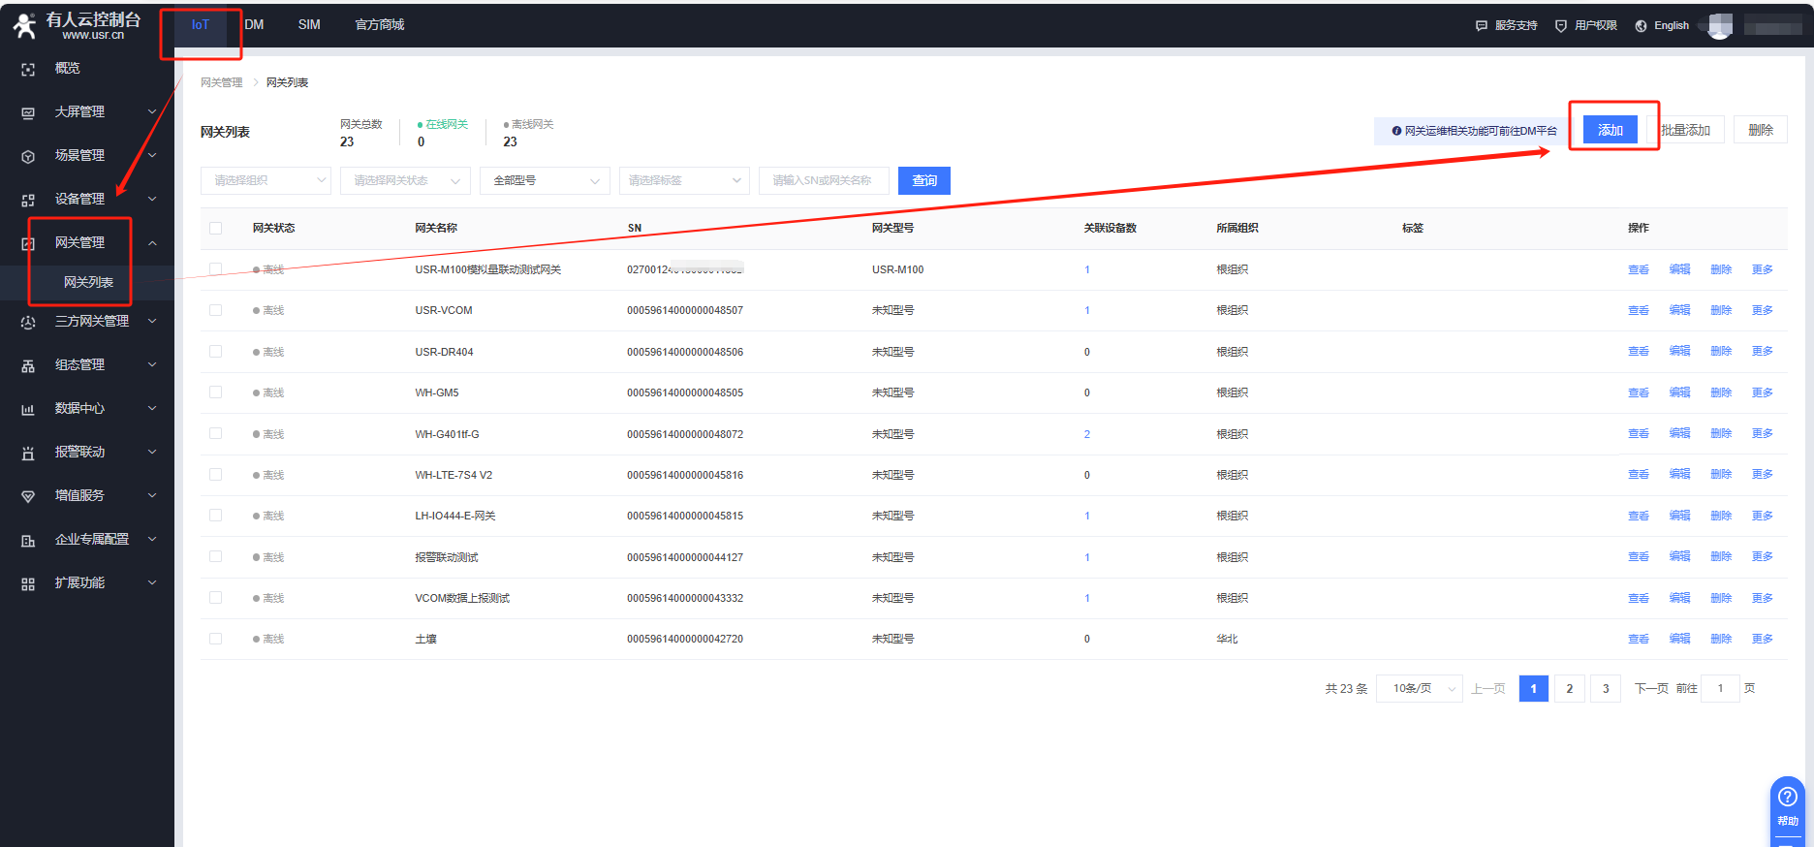Click the 查询 search button
This screenshot has height=847, width=1814.
coord(923,181)
